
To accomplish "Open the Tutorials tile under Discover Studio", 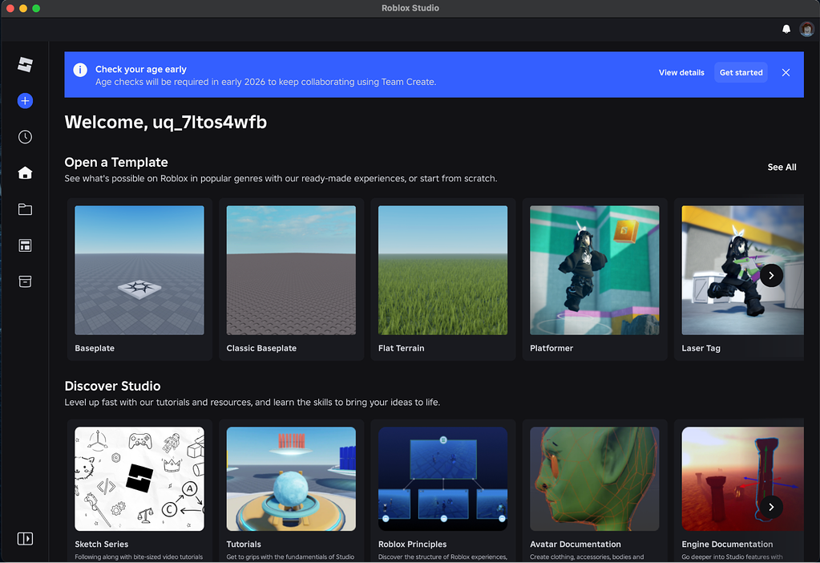I will [x=290, y=479].
